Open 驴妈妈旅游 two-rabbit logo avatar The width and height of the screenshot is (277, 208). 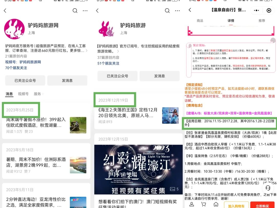[x=106, y=29]
